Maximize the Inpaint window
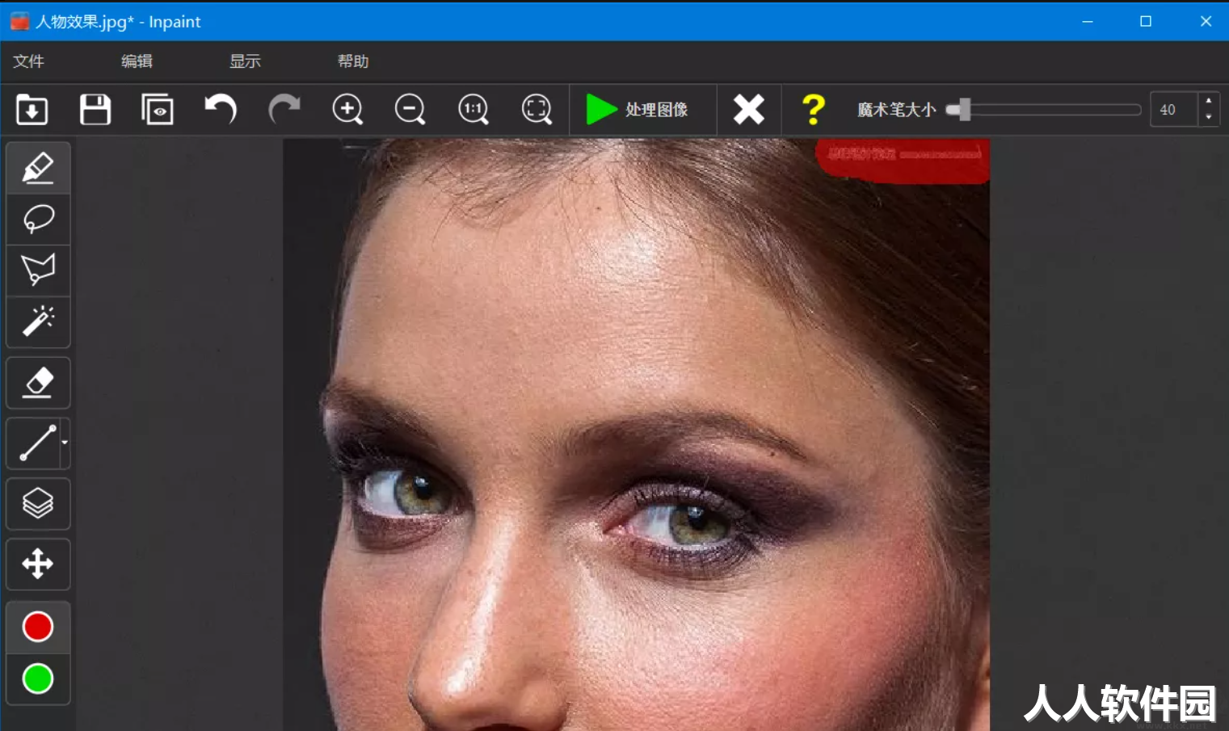 click(x=1146, y=22)
